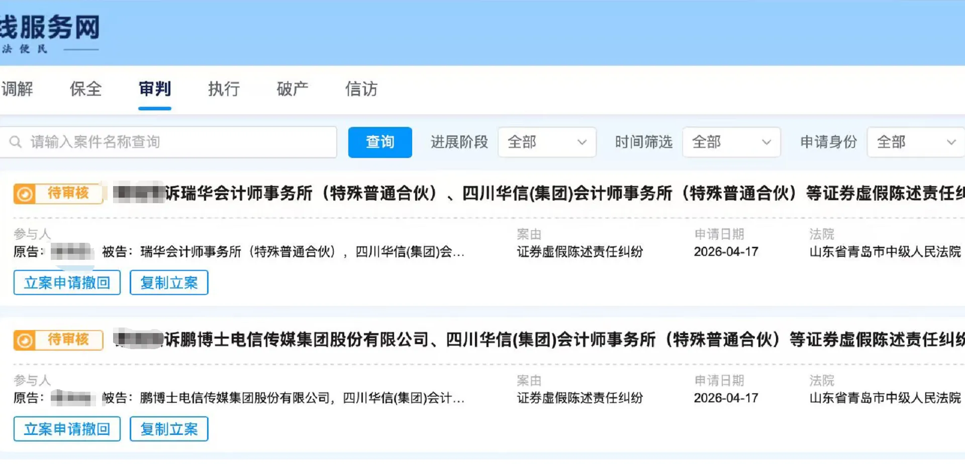Focus the case name search field

pyautogui.click(x=168, y=142)
